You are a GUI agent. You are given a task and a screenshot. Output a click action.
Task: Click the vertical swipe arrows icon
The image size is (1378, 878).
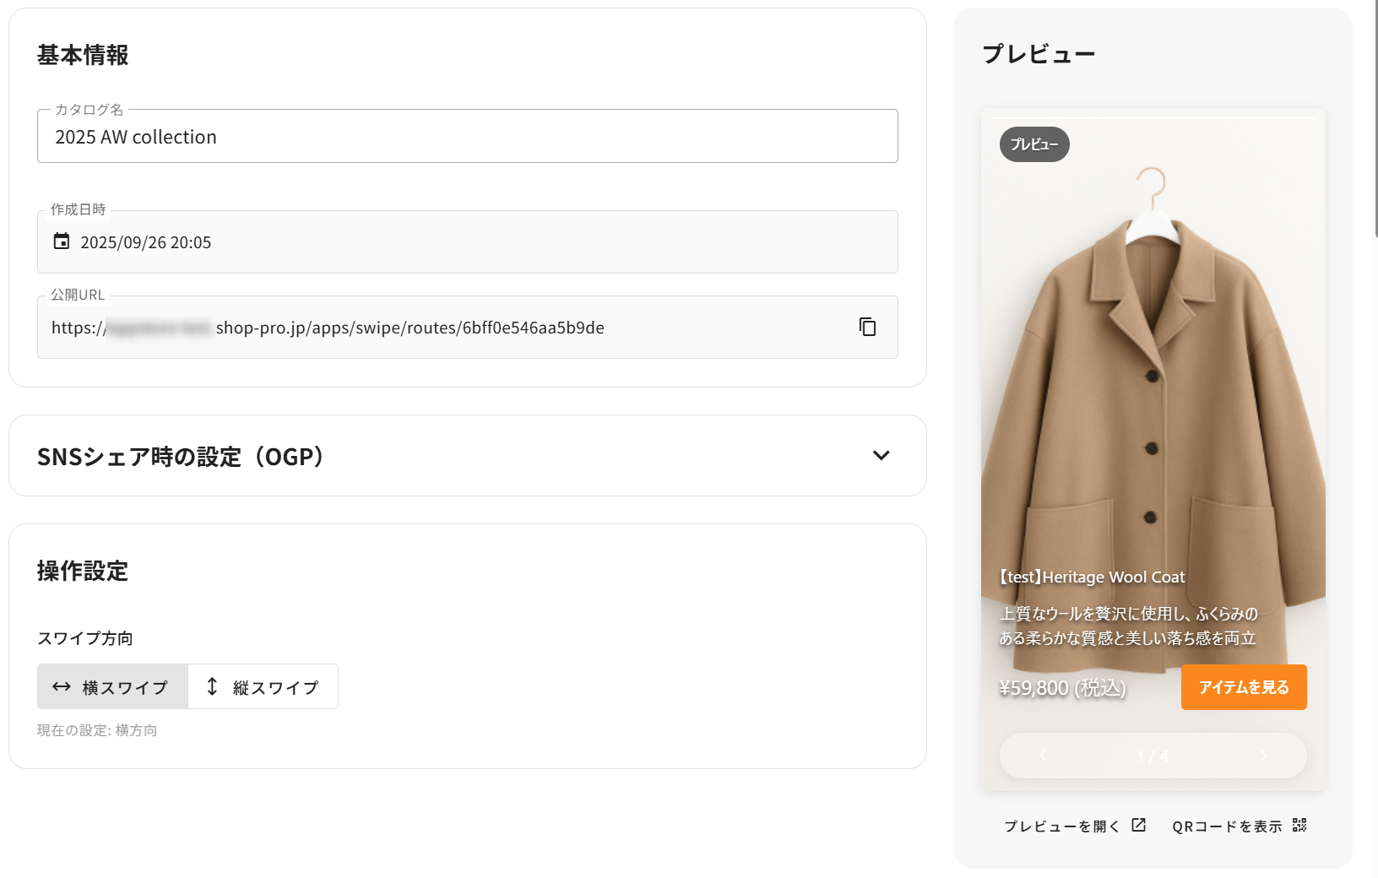point(212,687)
